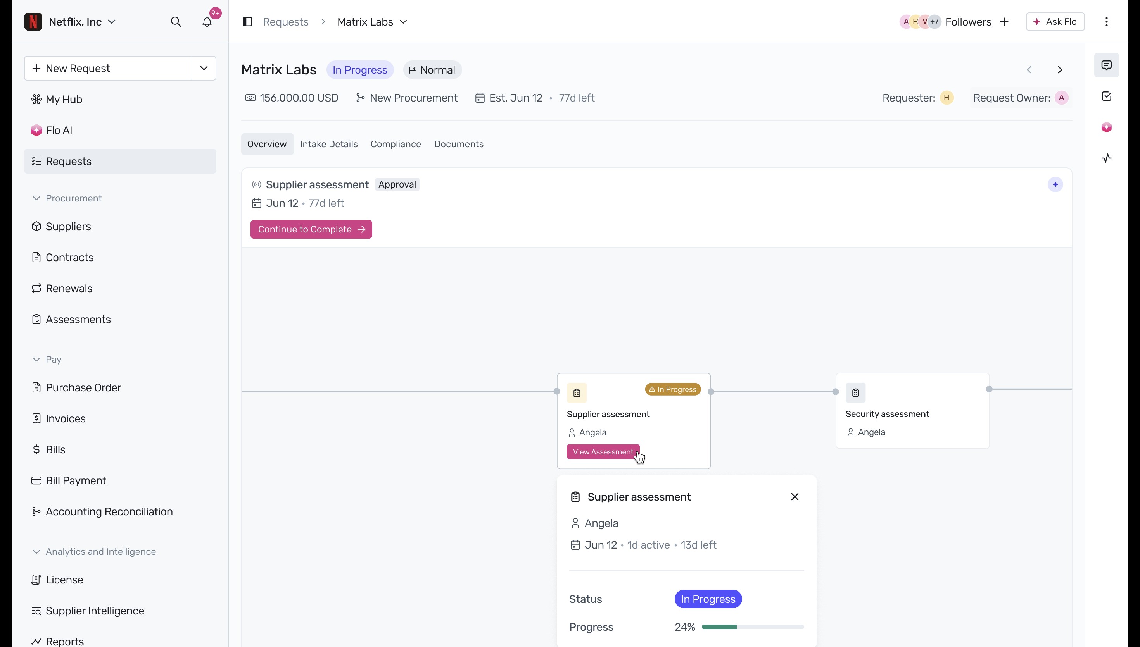Switch to the Intake Details tab
Viewport: 1140px width, 647px height.
coord(329,144)
